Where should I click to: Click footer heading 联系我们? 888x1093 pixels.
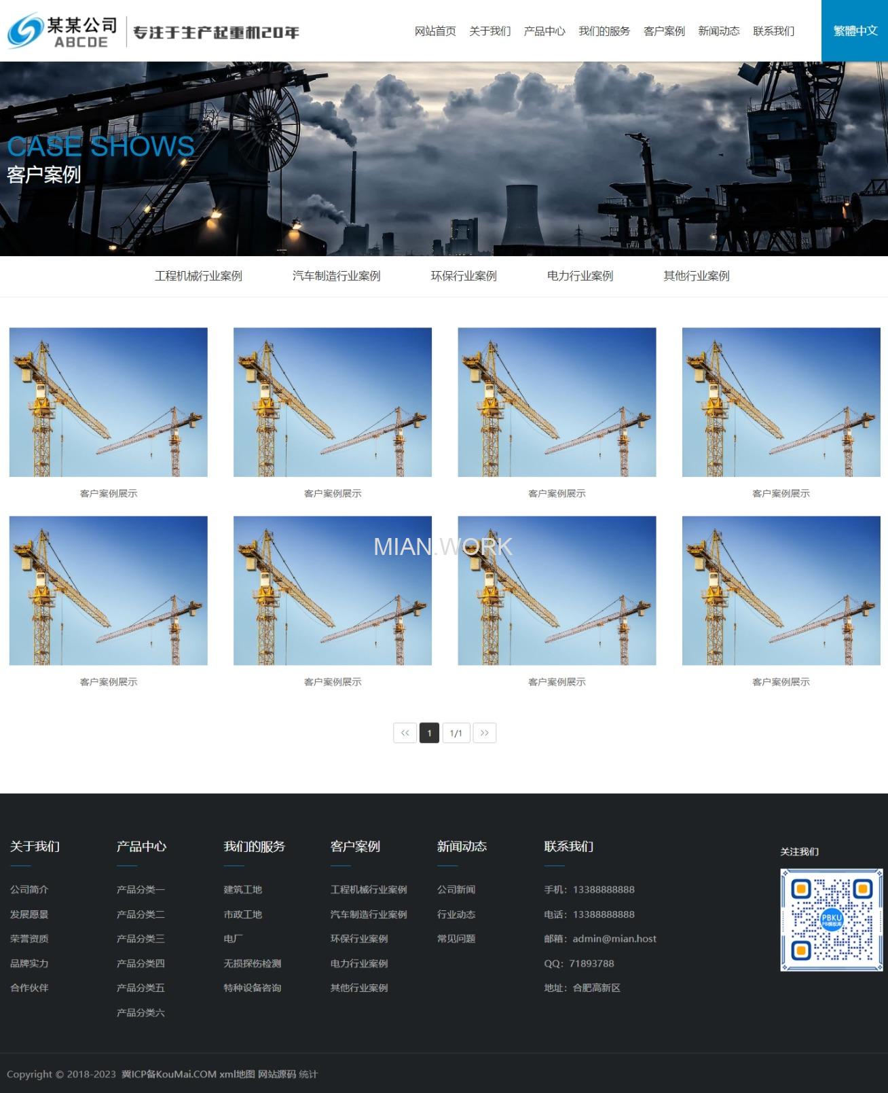tap(569, 846)
